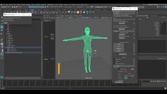Click the orange circle shelf icon
Image resolution: width=167 pixels, height=94 pixels.
(78, 12)
